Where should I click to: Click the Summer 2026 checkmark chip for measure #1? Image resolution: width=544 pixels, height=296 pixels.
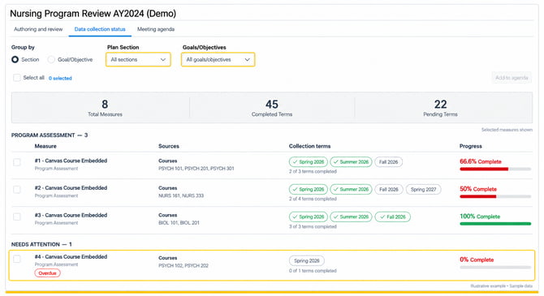[x=351, y=162]
